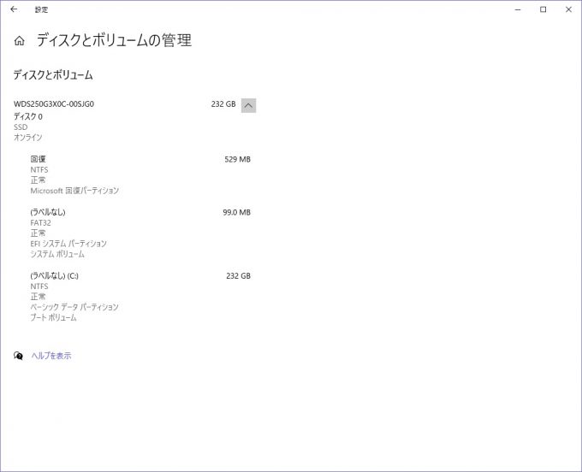Click the 232 GB size of C: volume
582x472 pixels.
click(x=238, y=275)
